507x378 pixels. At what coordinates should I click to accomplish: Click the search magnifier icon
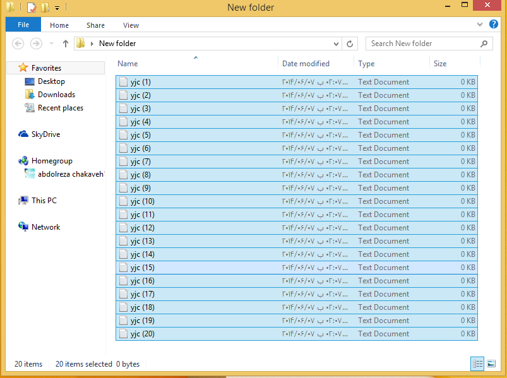(x=484, y=44)
